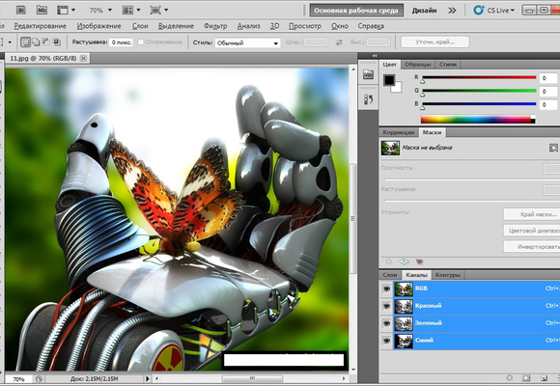Close the 11.jpg document tab
The width and height of the screenshot is (560, 386).
point(83,58)
